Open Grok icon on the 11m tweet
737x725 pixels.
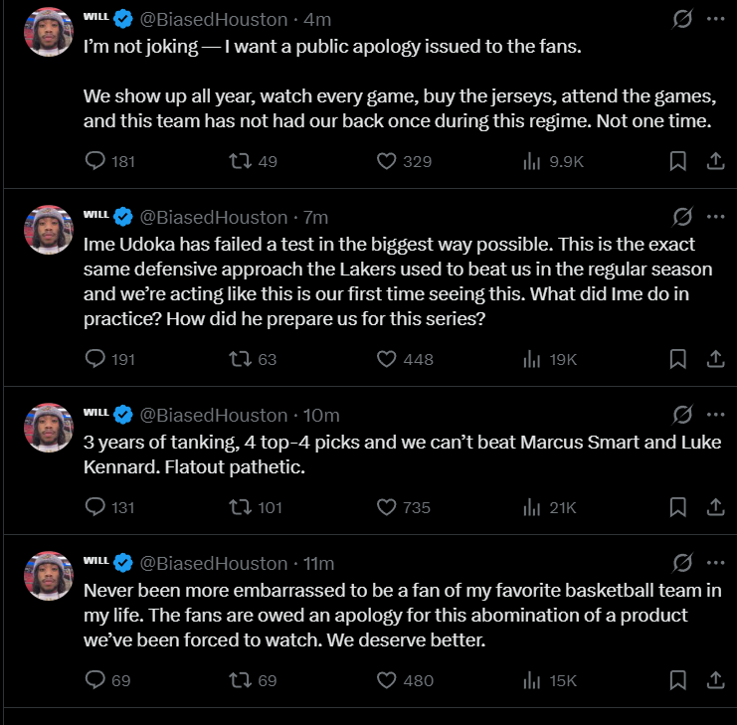pos(682,563)
